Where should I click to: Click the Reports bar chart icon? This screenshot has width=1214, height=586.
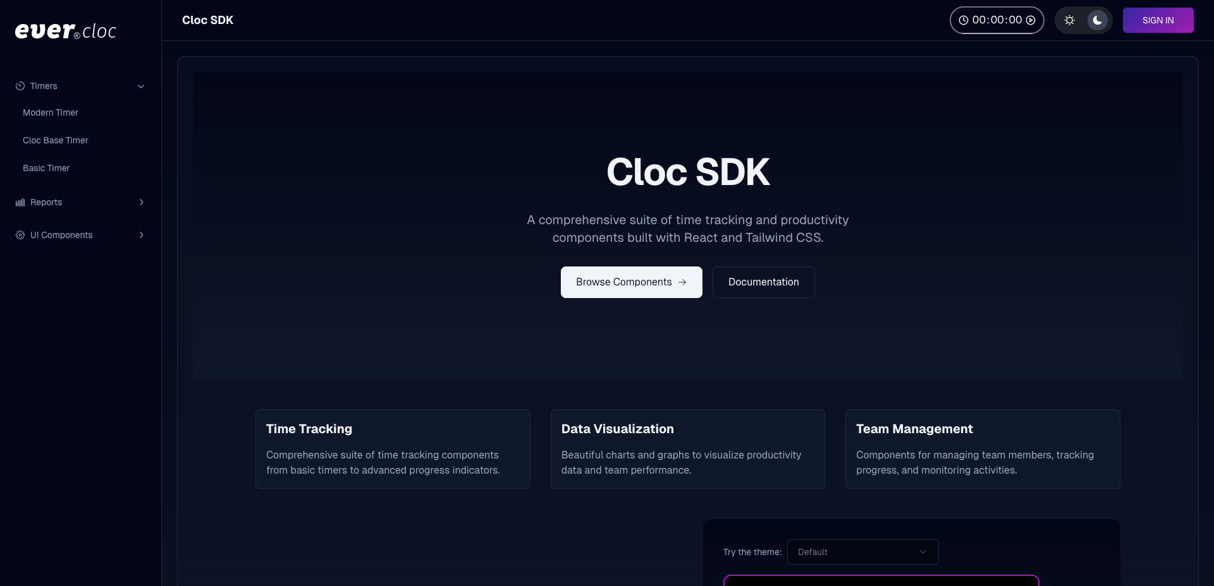(x=20, y=202)
